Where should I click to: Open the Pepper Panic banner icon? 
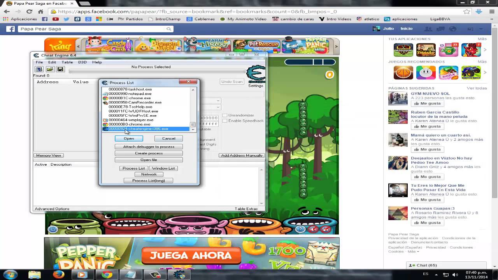click(305, 46)
